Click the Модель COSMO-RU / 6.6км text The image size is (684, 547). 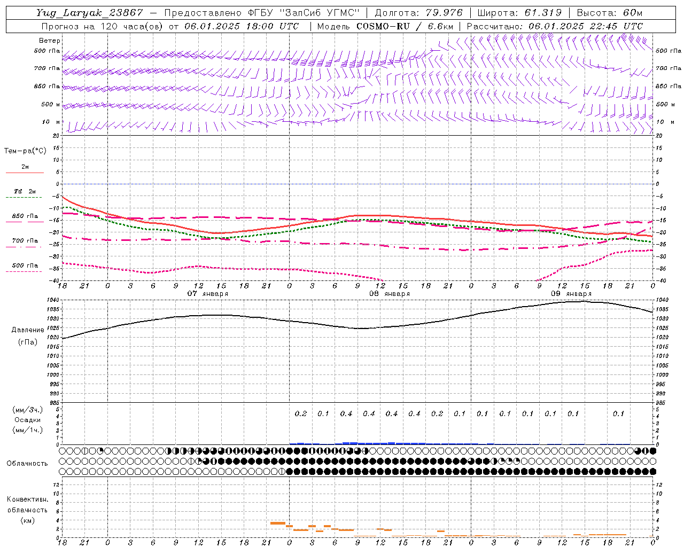pos(385,26)
